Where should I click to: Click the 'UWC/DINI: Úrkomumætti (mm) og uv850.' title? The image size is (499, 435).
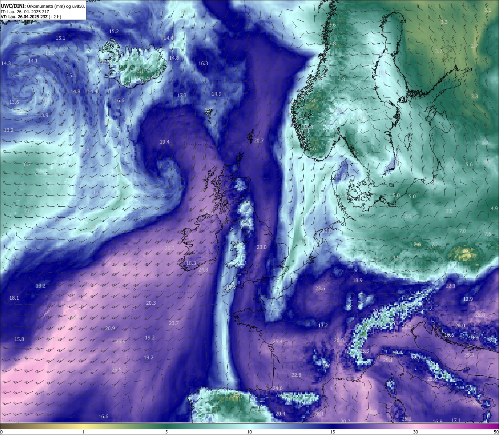pyautogui.click(x=42, y=6)
